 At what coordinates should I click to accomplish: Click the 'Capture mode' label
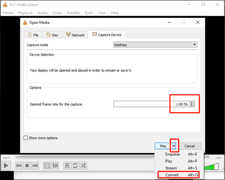point(37,45)
